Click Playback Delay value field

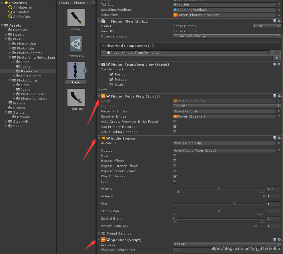pyautogui.click(x=227, y=250)
